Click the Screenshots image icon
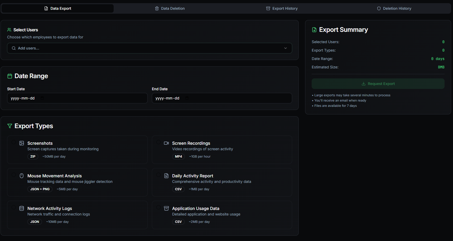Image resolution: width=453 pixels, height=241 pixels. [22, 143]
